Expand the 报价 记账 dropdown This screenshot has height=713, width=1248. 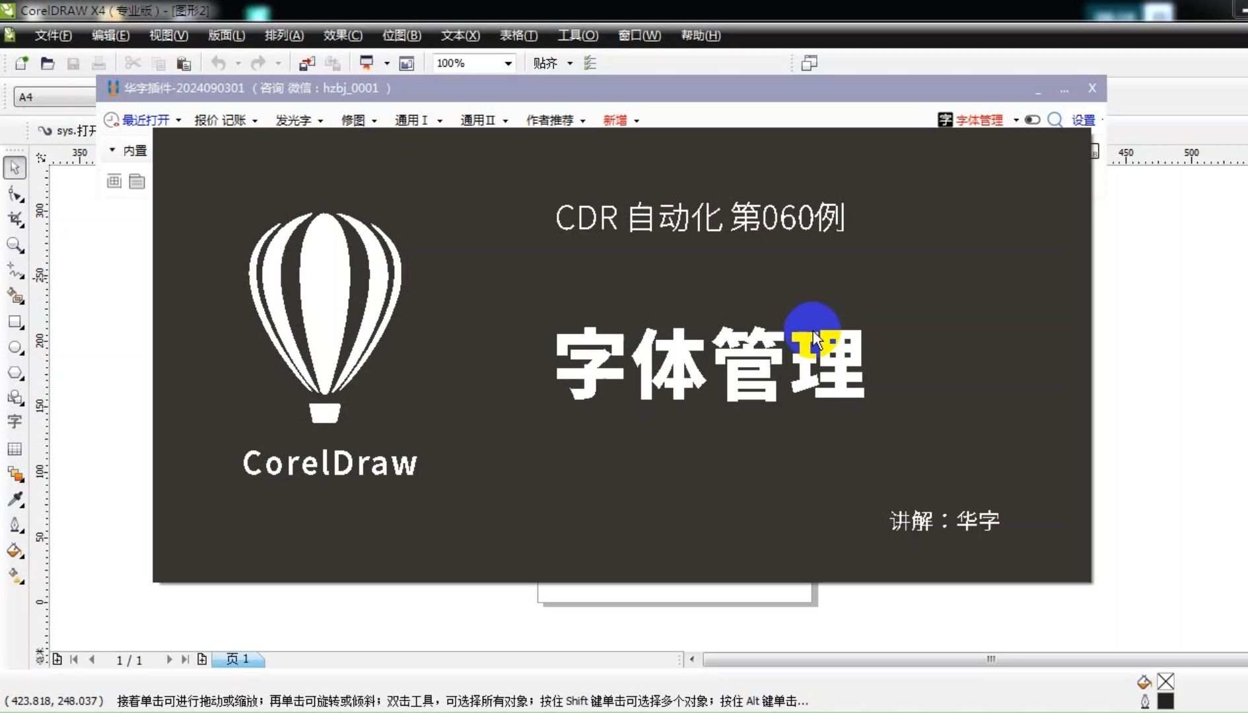coord(255,121)
